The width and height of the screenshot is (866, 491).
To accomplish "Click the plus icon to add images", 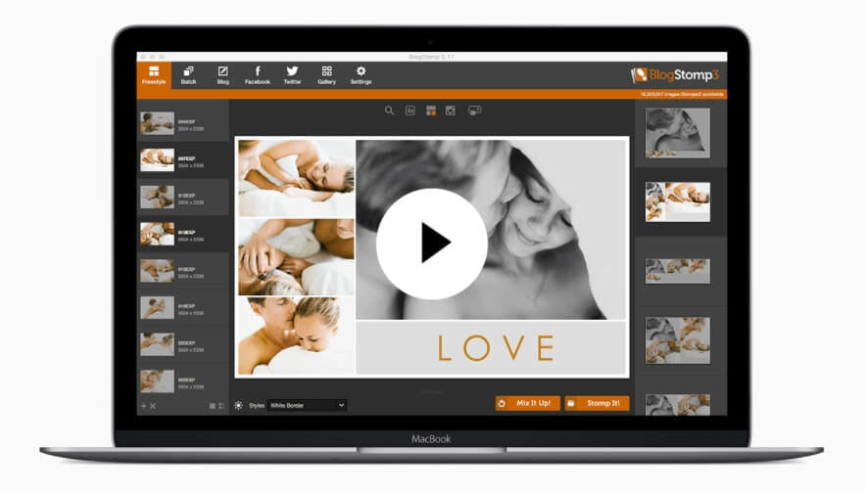I will pyautogui.click(x=144, y=406).
